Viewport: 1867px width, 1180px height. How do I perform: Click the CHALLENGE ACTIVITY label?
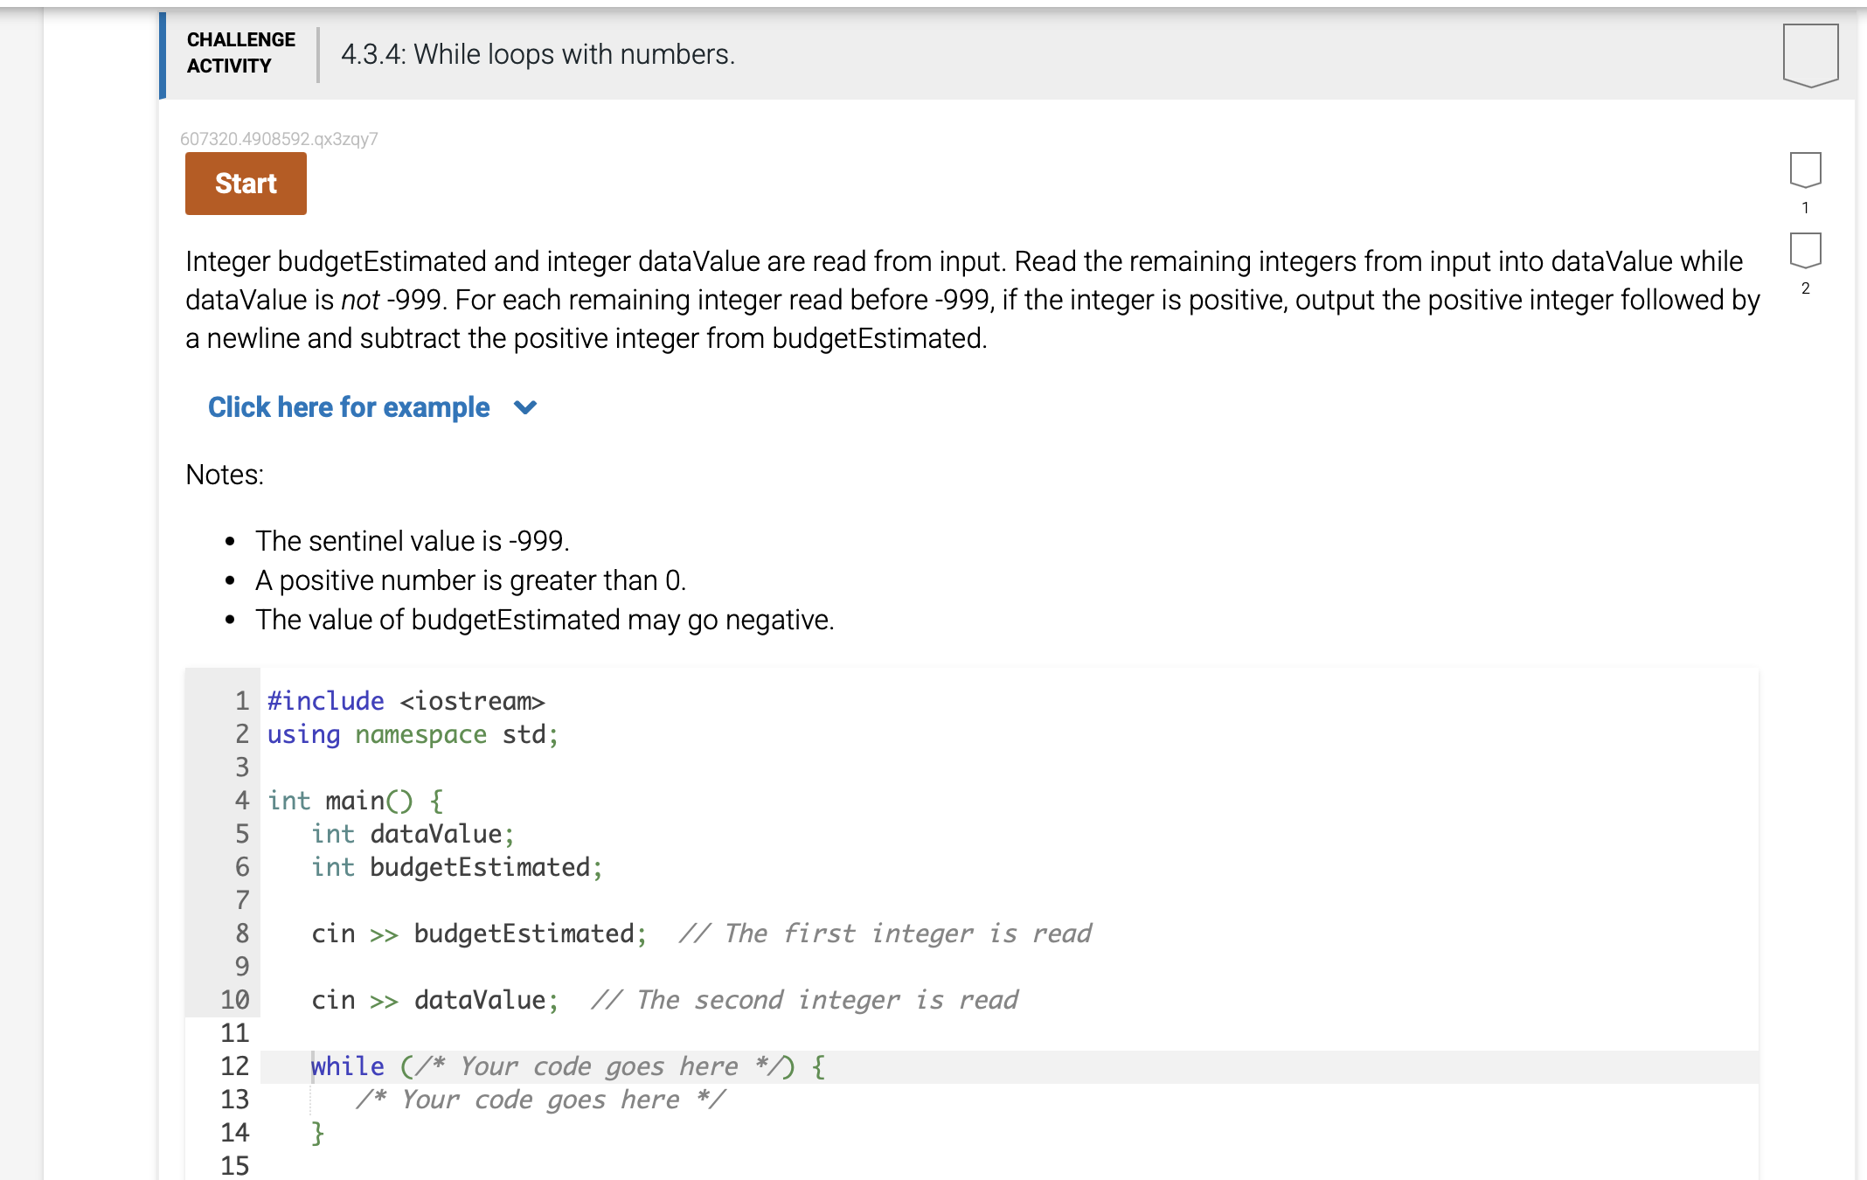[241, 52]
